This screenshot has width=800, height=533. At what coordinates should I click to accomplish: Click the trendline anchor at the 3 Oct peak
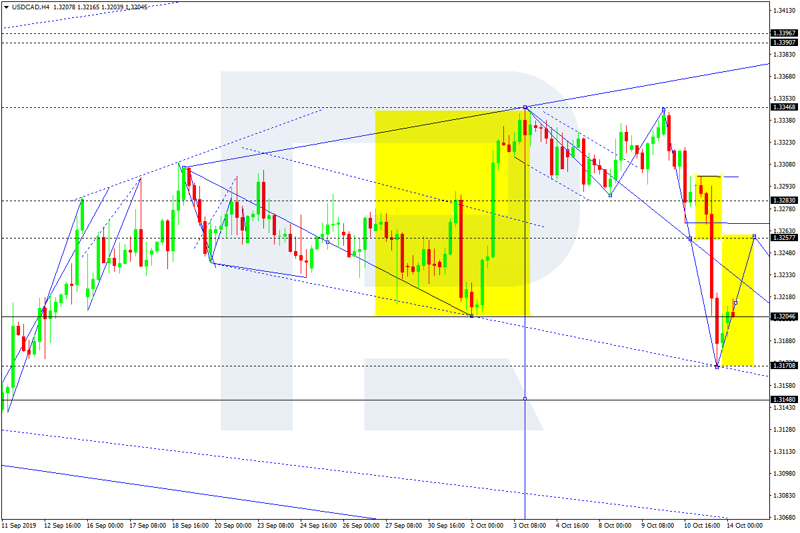pyautogui.click(x=526, y=107)
